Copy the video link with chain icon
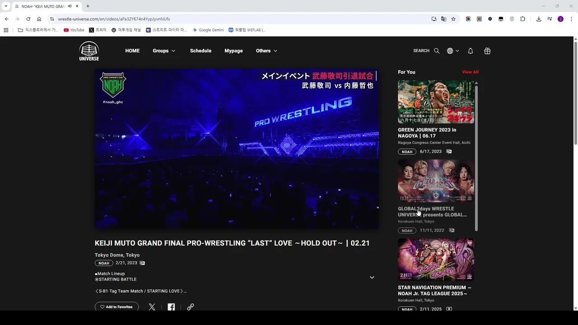This screenshot has height=325, width=578. (x=191, y=307)
